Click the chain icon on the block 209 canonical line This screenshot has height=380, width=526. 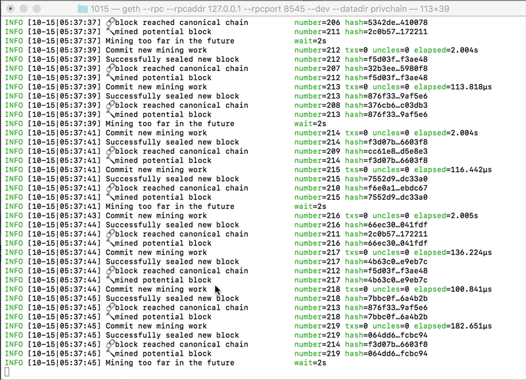(x=110, y=151)
